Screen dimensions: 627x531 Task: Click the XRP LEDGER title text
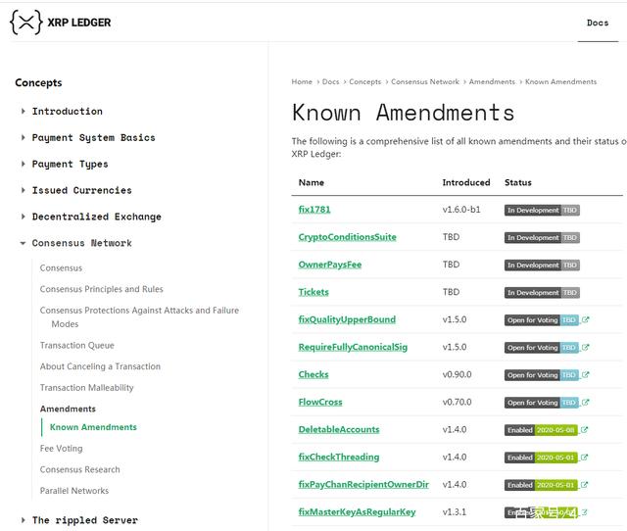pyautogui.click(x=79, y=23)
